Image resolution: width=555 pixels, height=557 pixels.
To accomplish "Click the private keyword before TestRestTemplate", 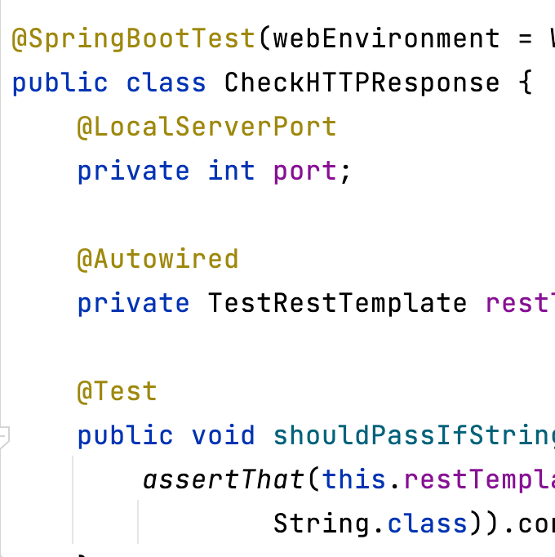I will [x=133, y=303].
